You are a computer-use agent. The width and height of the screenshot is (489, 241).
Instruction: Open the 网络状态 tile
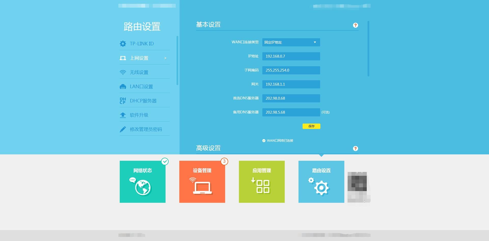(x=143, y=182)
